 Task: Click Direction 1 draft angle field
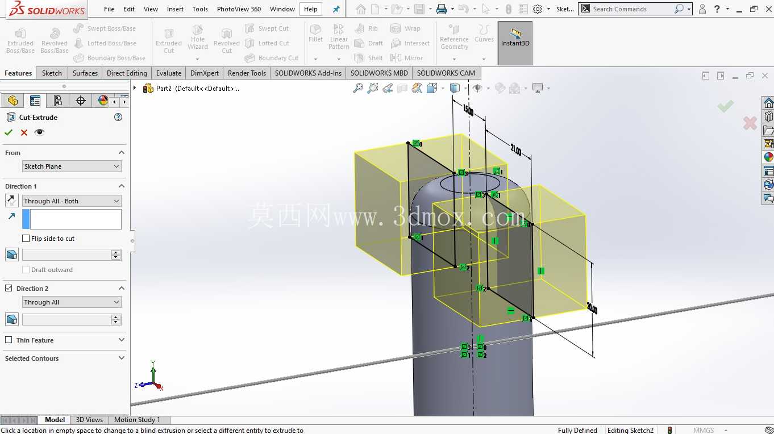tap(67, 255)
